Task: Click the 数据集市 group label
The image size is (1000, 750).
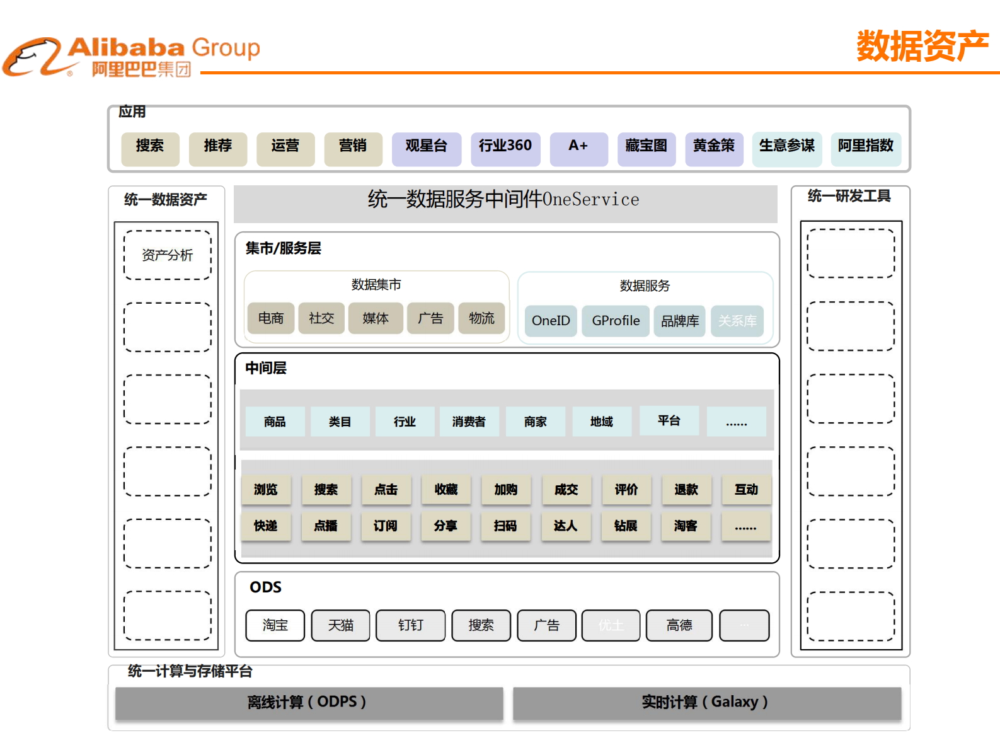Action: tap(376, 285)
